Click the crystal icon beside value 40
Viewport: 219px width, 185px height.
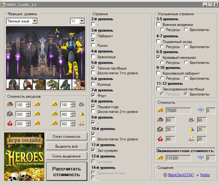tap(160, 139)
